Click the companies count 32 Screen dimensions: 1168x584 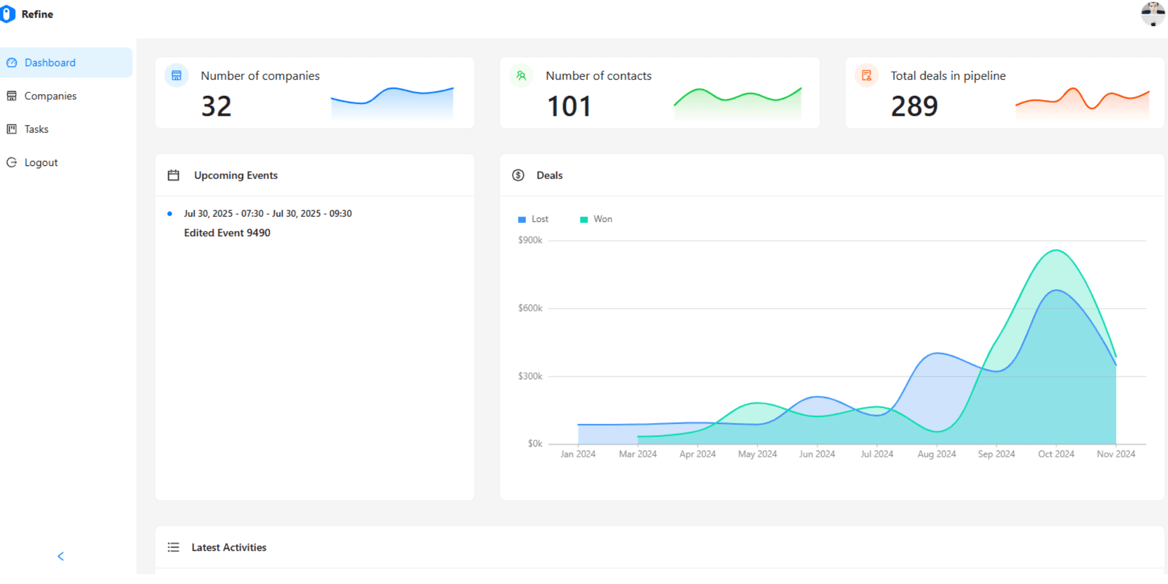tap(216, 106)
